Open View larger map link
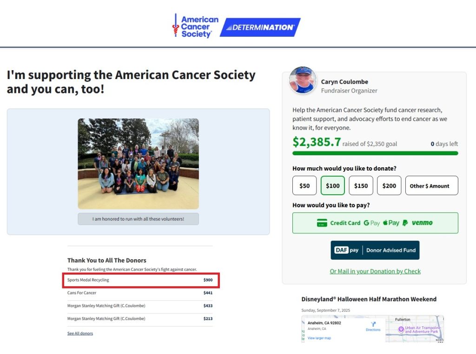 [x=319, y=338]
